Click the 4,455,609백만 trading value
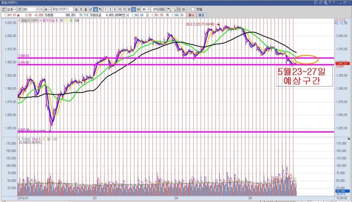The image size is (352, 202). click(x=116, y=15)
